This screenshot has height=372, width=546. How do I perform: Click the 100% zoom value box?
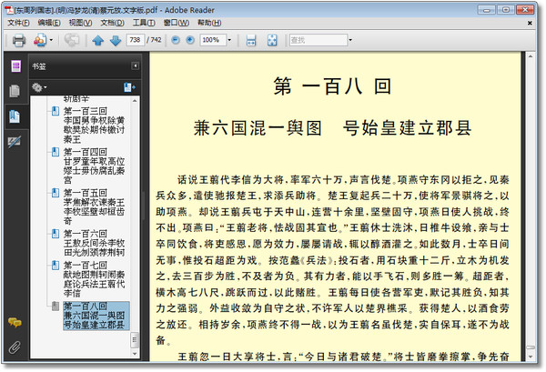pos(213,40)
